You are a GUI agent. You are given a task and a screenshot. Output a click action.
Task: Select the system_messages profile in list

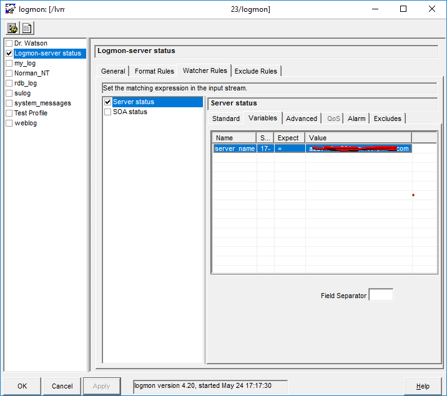42,104
